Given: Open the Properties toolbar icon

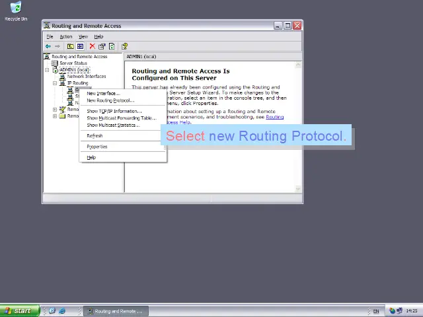Looking at the screenshot, I should [102, 46].
